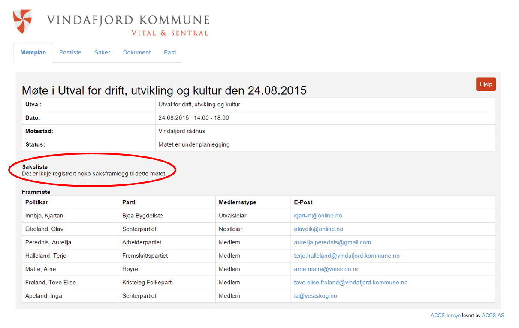Email kjart-in@online.no link
The width and height of the screenshot is (519, 328).
318,216
